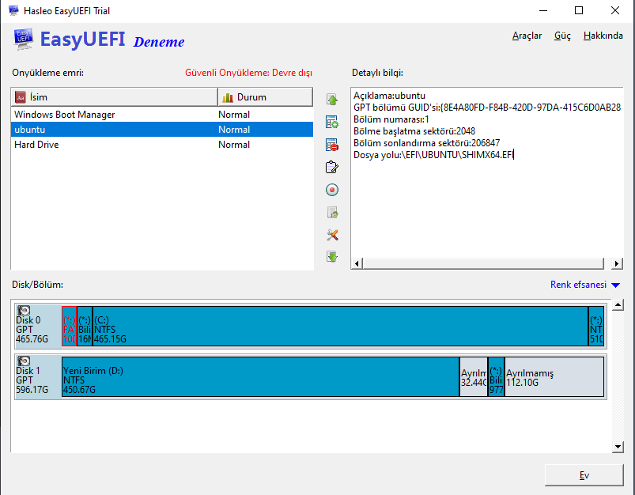
Task: Open the Hakkında menu
Action: coord(603,36)
